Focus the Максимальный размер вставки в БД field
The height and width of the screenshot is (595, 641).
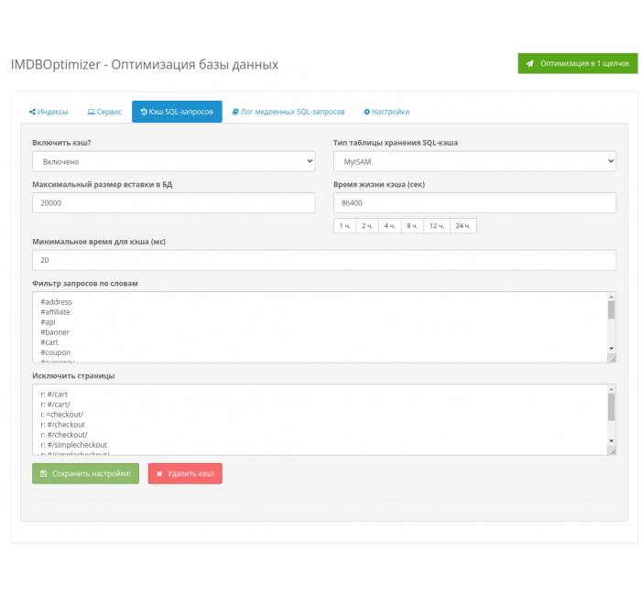[x=174, y=203]
